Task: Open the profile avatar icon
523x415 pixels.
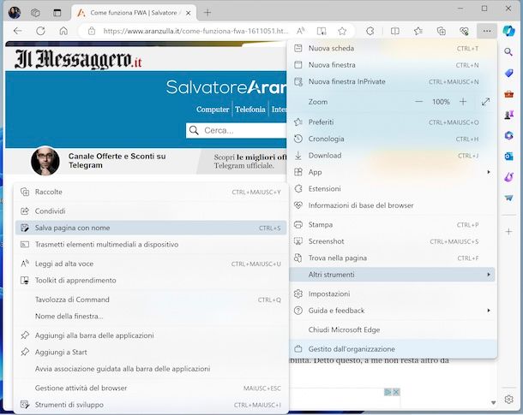Action: click(x=15, y=13)
